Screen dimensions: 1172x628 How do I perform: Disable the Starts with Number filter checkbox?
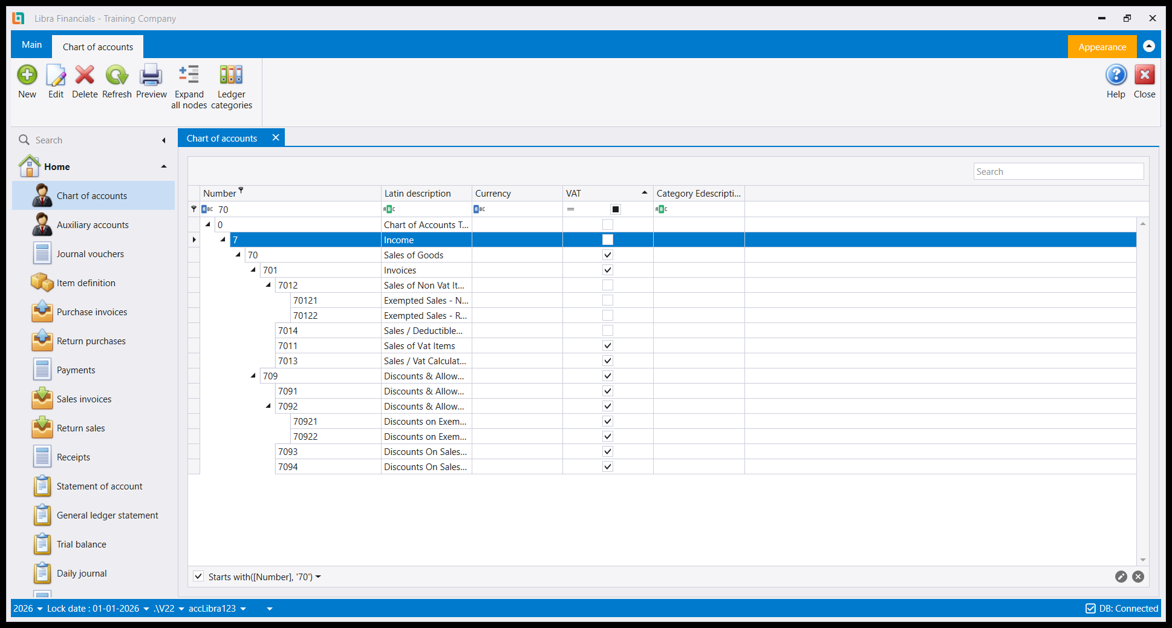(x=198, y=576)
